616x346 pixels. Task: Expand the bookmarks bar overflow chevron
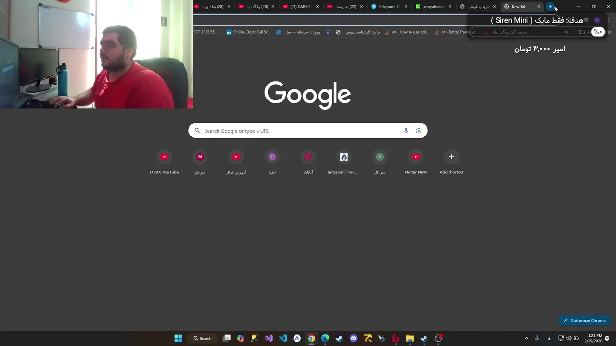[566, 32]
